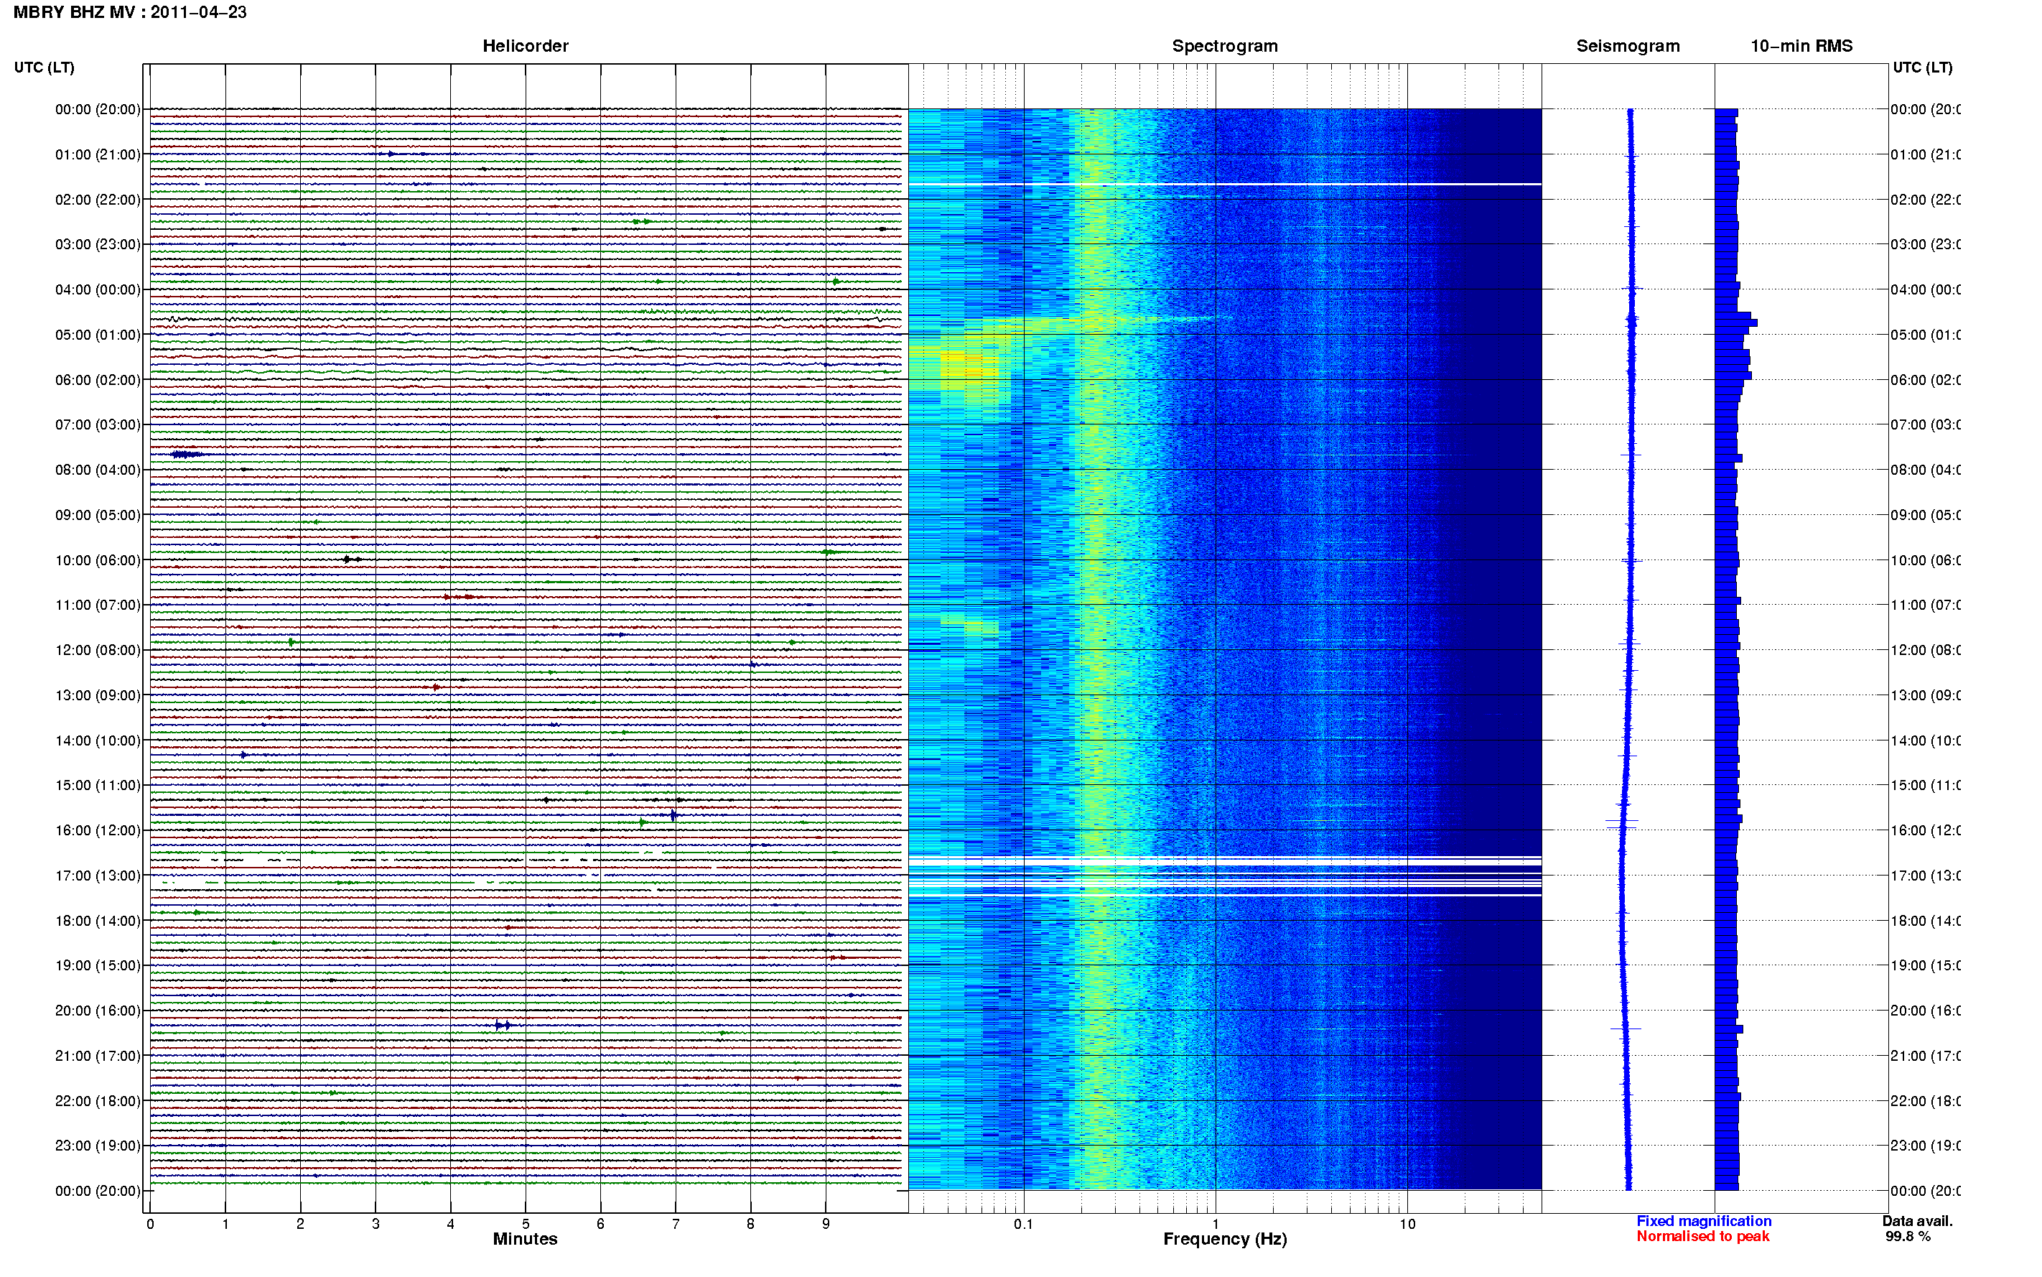2042x1277 pixels.
Task: Click the 'Spectrogram' panel heading
Action: (1225, 46)
